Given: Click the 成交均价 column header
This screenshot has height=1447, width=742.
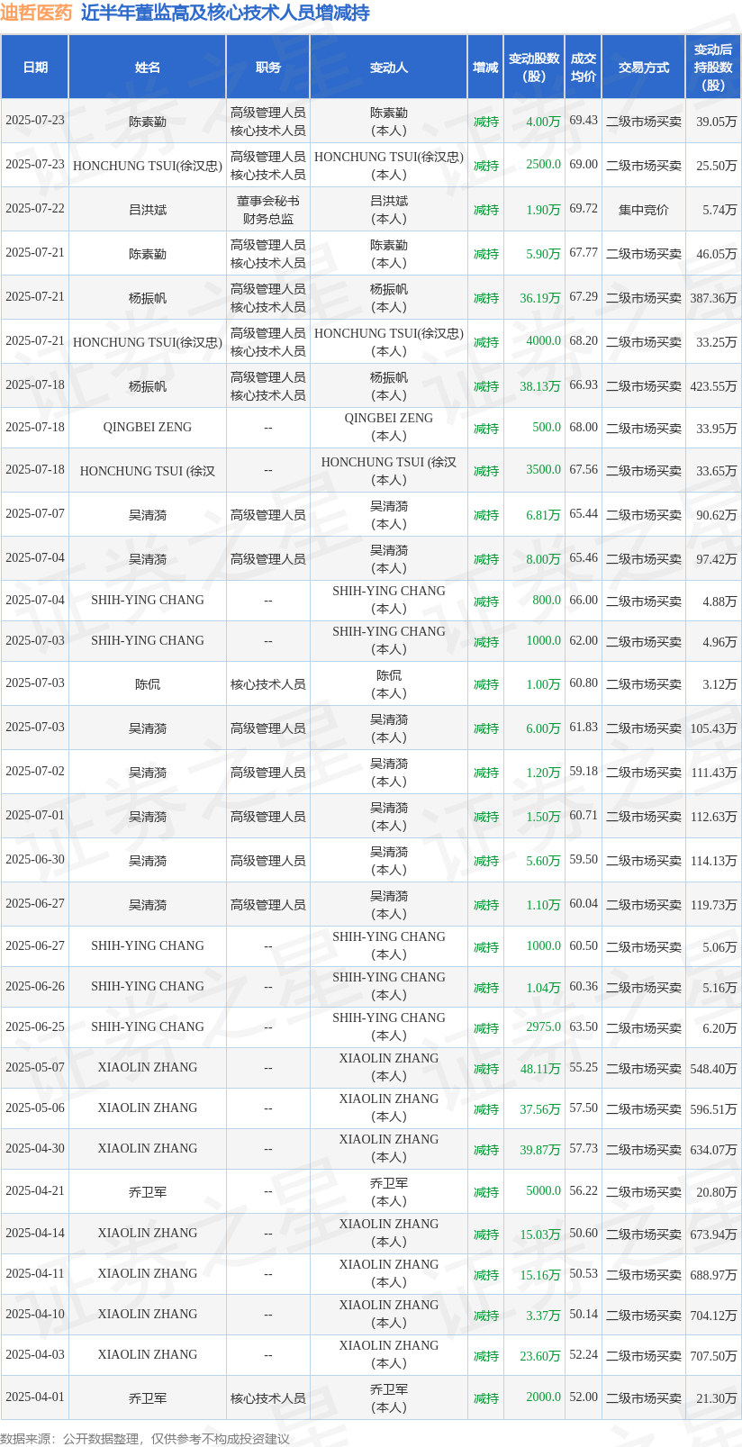Looking at the screenshot, I should point(584,68).
